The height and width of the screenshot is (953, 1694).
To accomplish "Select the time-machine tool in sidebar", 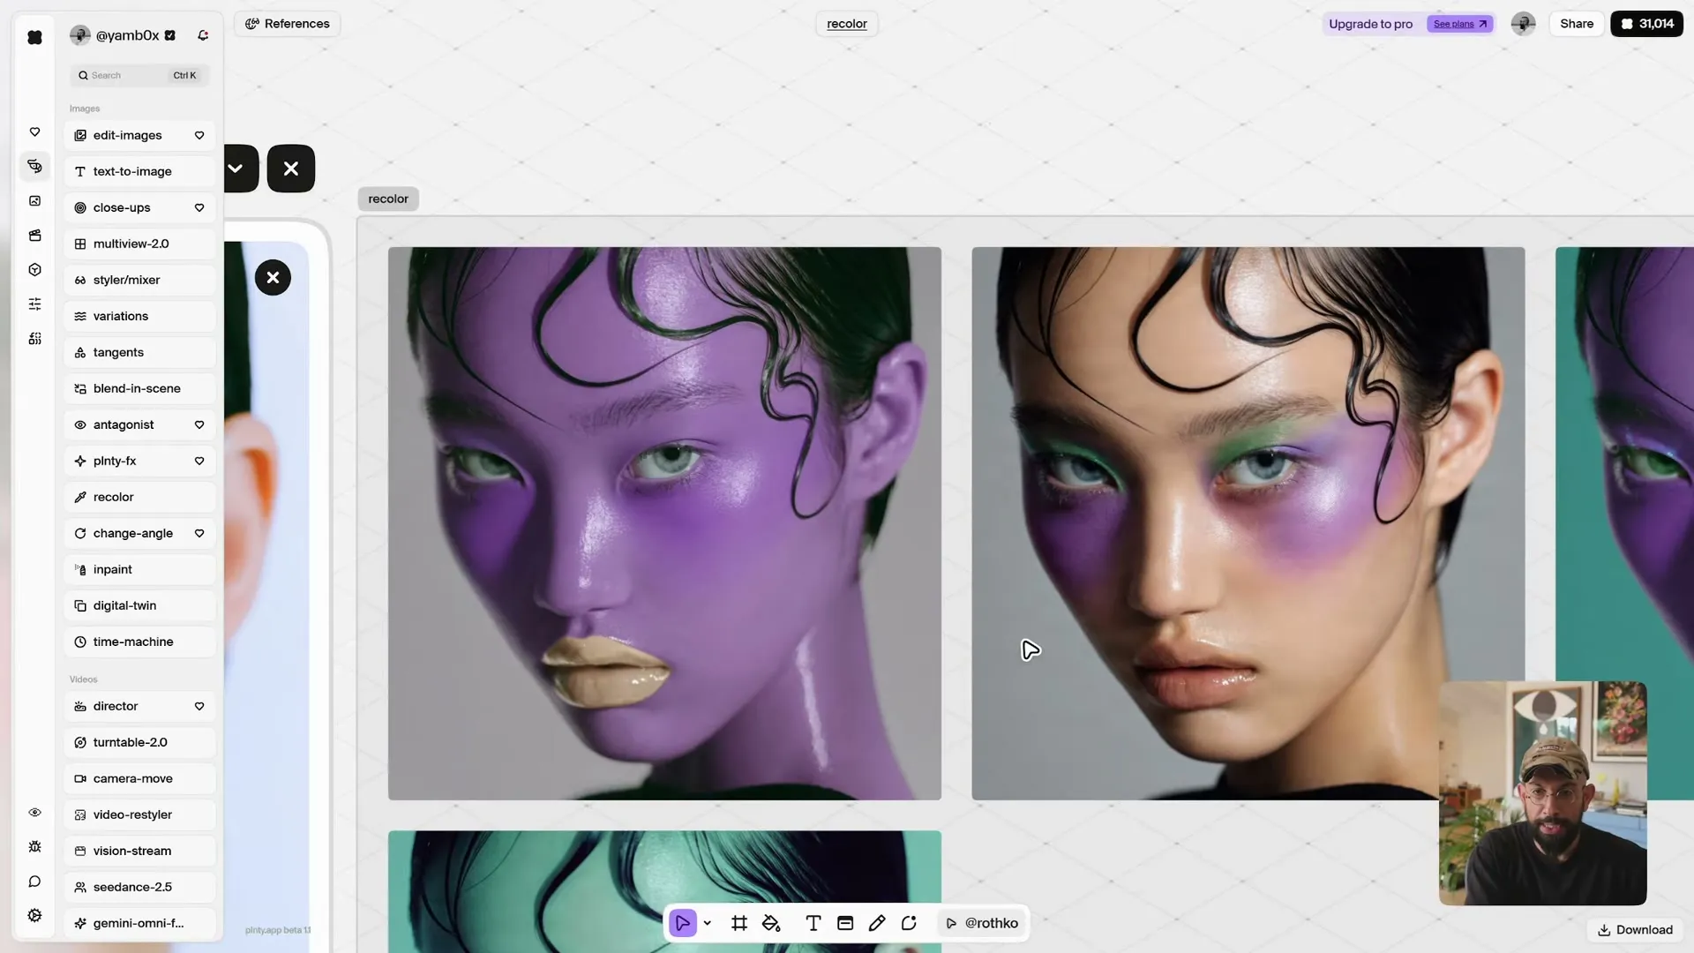I will pyautogui.click(x=139, y=642).
